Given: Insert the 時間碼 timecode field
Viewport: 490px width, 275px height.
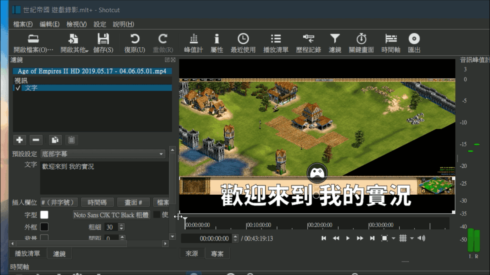Looking at the screenshot, I should point(97,202).
